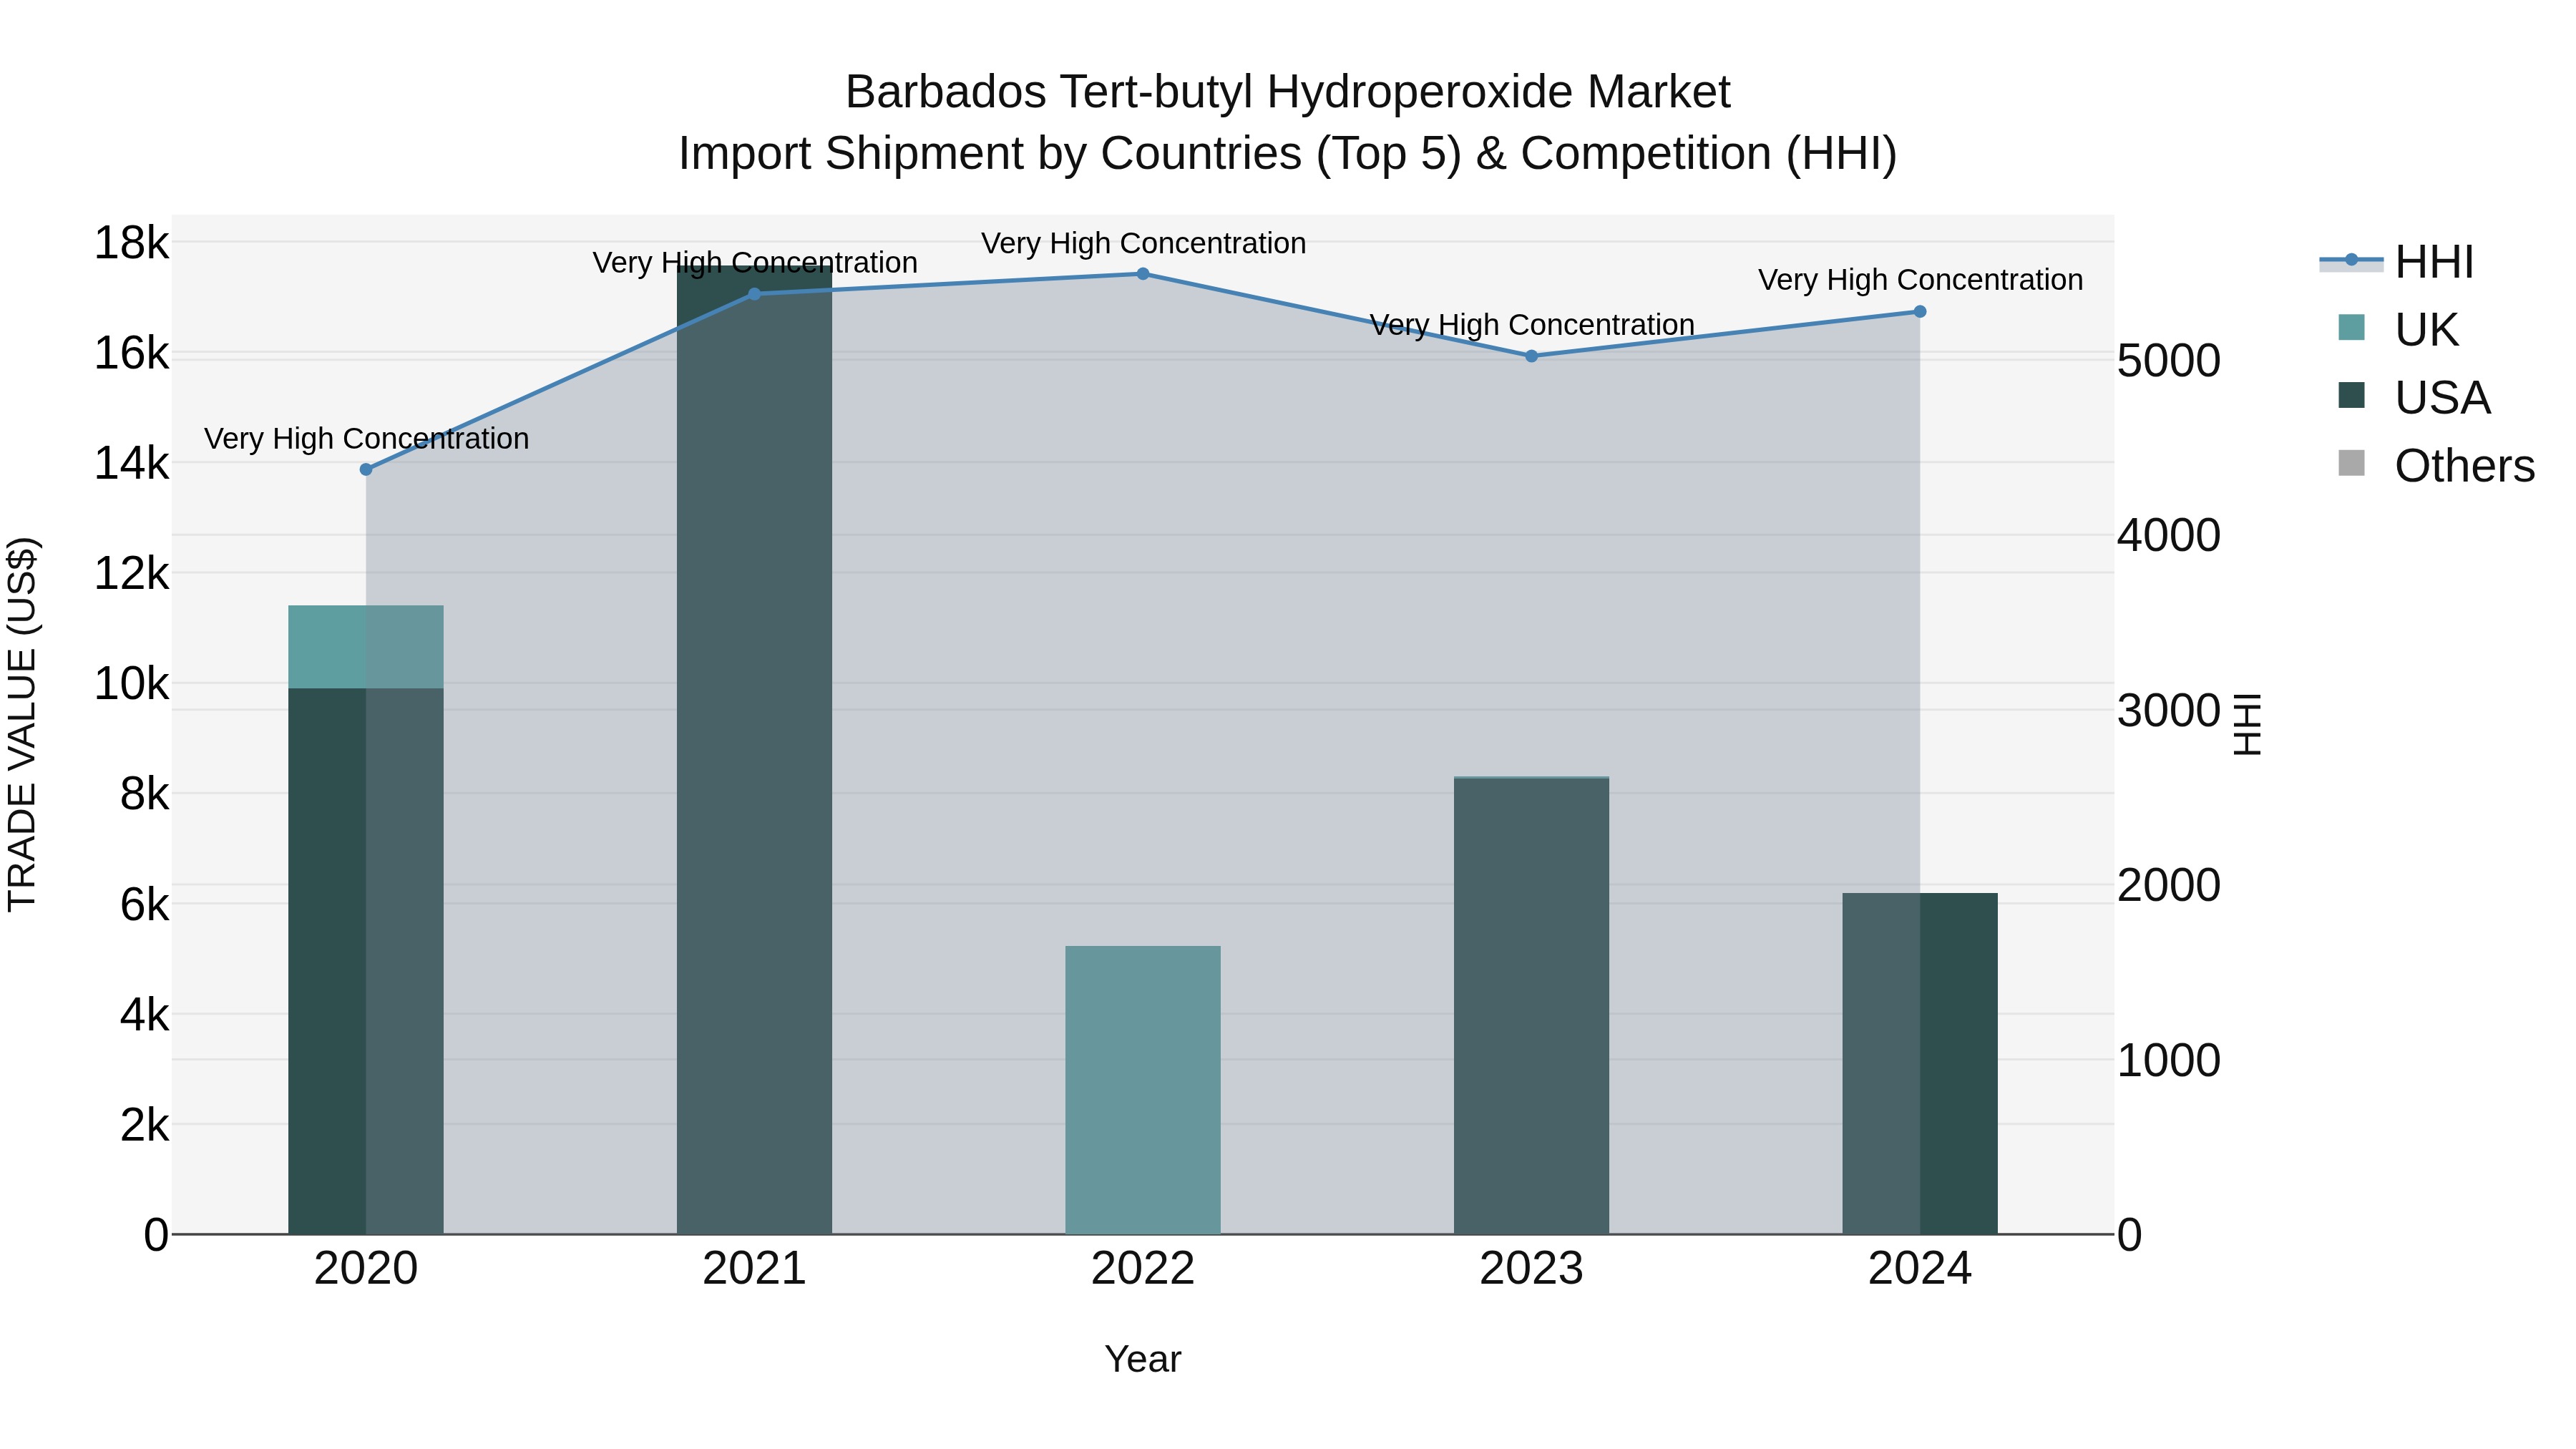
Task: Toggle the Others legend entry
Action: click(x=2436, y=465)
